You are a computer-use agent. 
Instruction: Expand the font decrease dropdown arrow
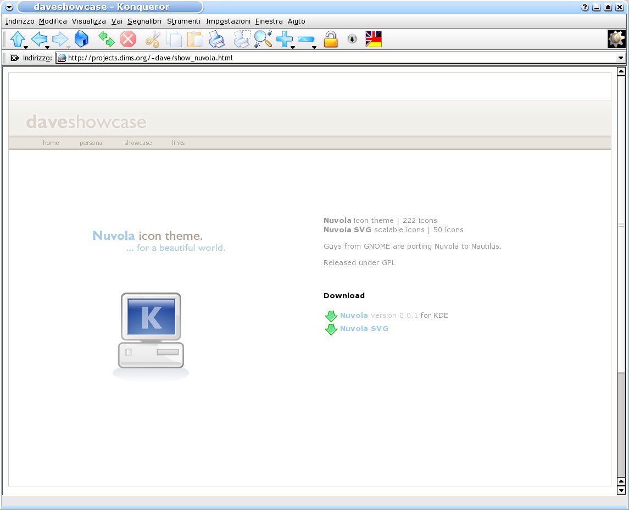[x=314, y=47]
